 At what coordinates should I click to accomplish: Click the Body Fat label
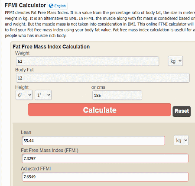(x=24, y=70)
